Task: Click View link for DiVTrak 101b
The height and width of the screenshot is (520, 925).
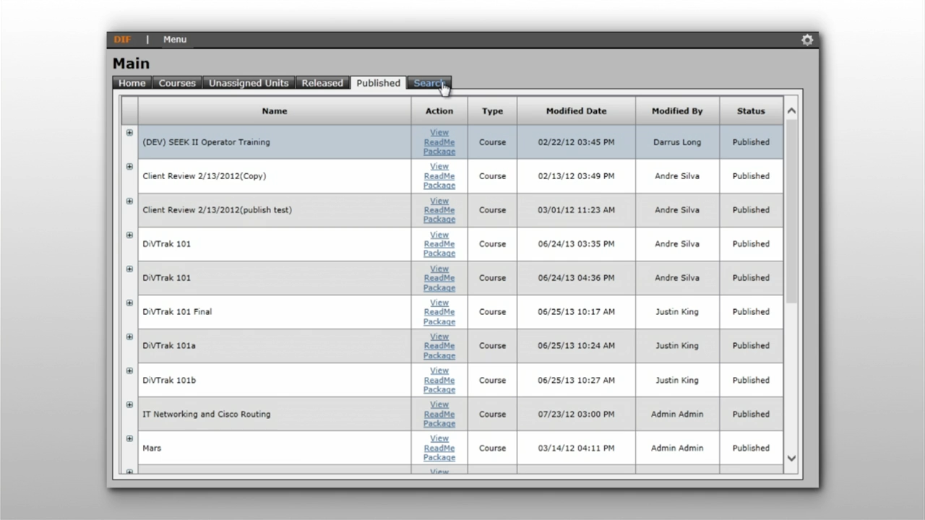Action: pyautogui.click(x=439, y=370)
